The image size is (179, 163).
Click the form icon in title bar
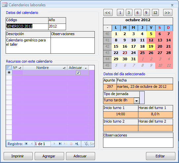point(5,5)
